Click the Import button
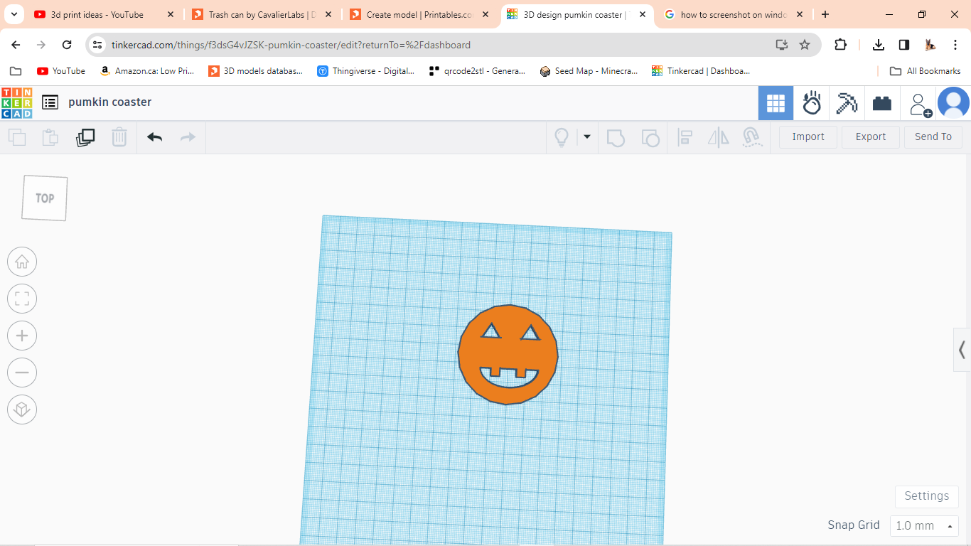Viewport: 971px width, 546px height. tap(808, 136)
